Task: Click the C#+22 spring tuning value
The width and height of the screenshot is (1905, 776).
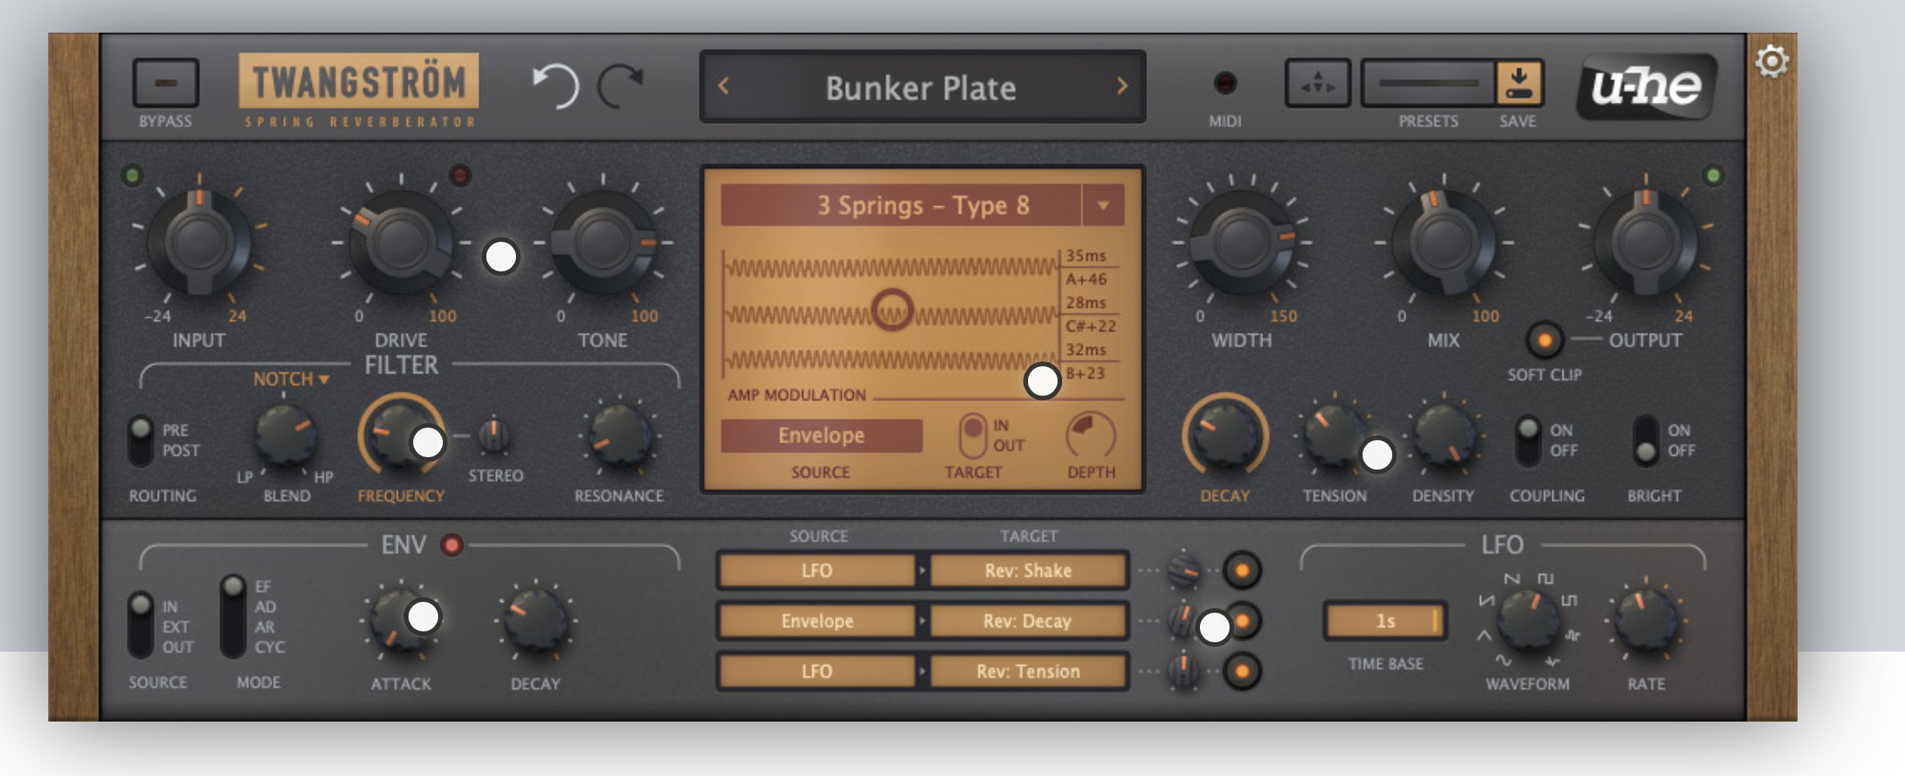Action: (1090, 327)
